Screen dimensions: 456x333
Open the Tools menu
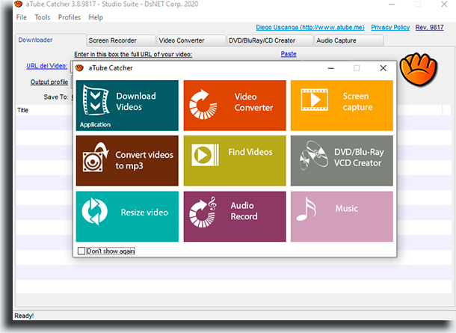43,17
